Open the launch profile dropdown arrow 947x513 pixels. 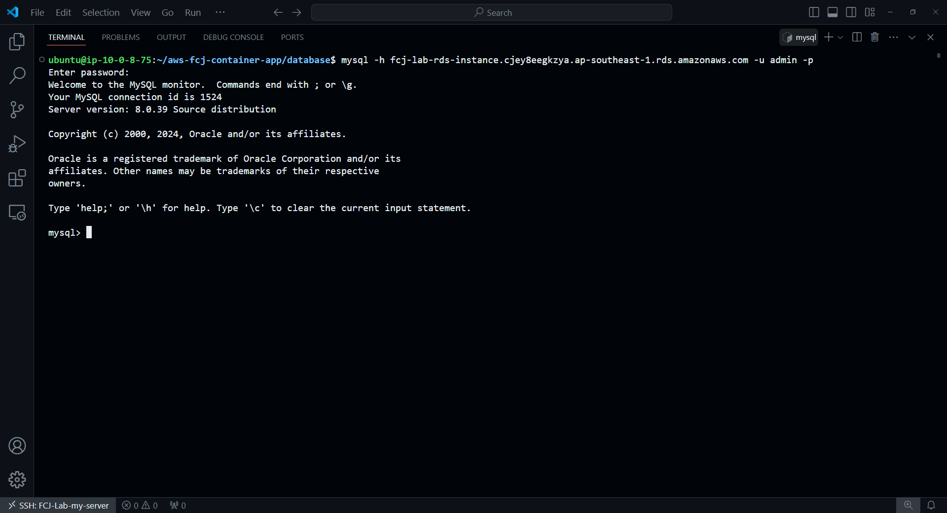[x=840, y=37]
